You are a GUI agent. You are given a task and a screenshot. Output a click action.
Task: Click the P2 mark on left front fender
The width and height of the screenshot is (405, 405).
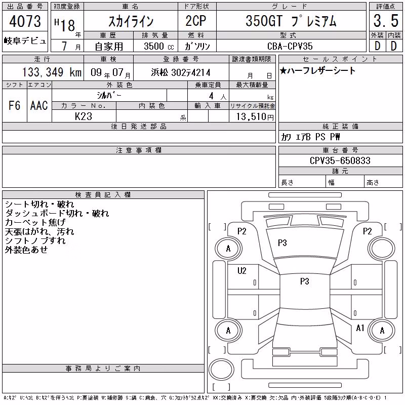pyautogui.click(x=242, y=231)
